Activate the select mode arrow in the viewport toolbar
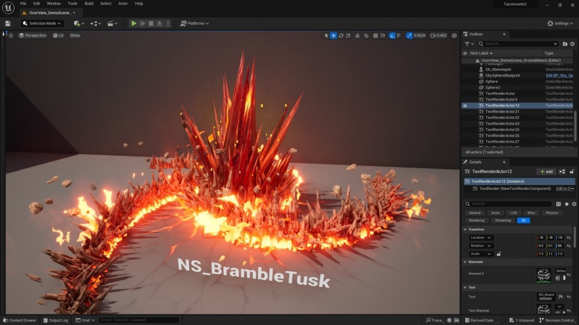The height and width of the screenshot is (325, 579). coord(326,35)
